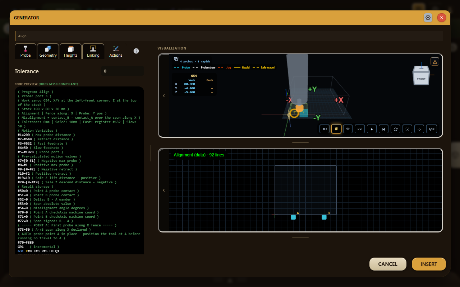Viewport: 460px width, 287px height.
Task: Click the Tolerance value field
Action: [x=122, y=71]
